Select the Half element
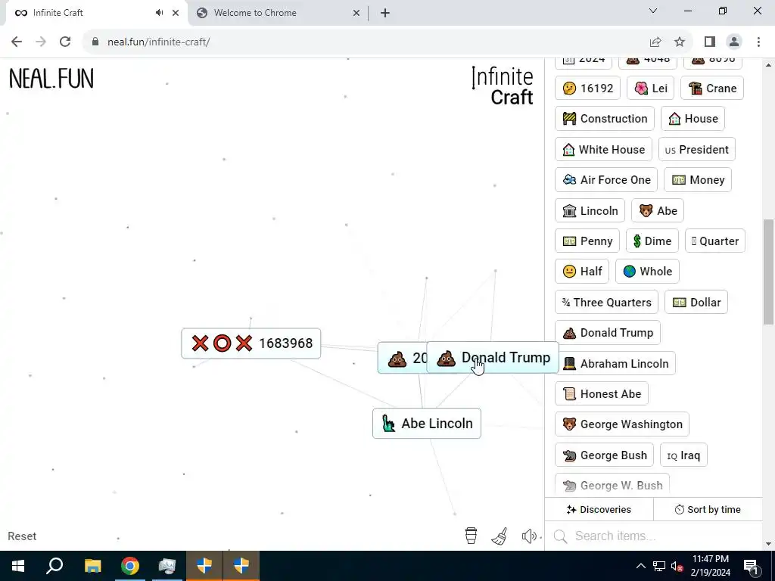The image size is (775, 581). [582, 272]
